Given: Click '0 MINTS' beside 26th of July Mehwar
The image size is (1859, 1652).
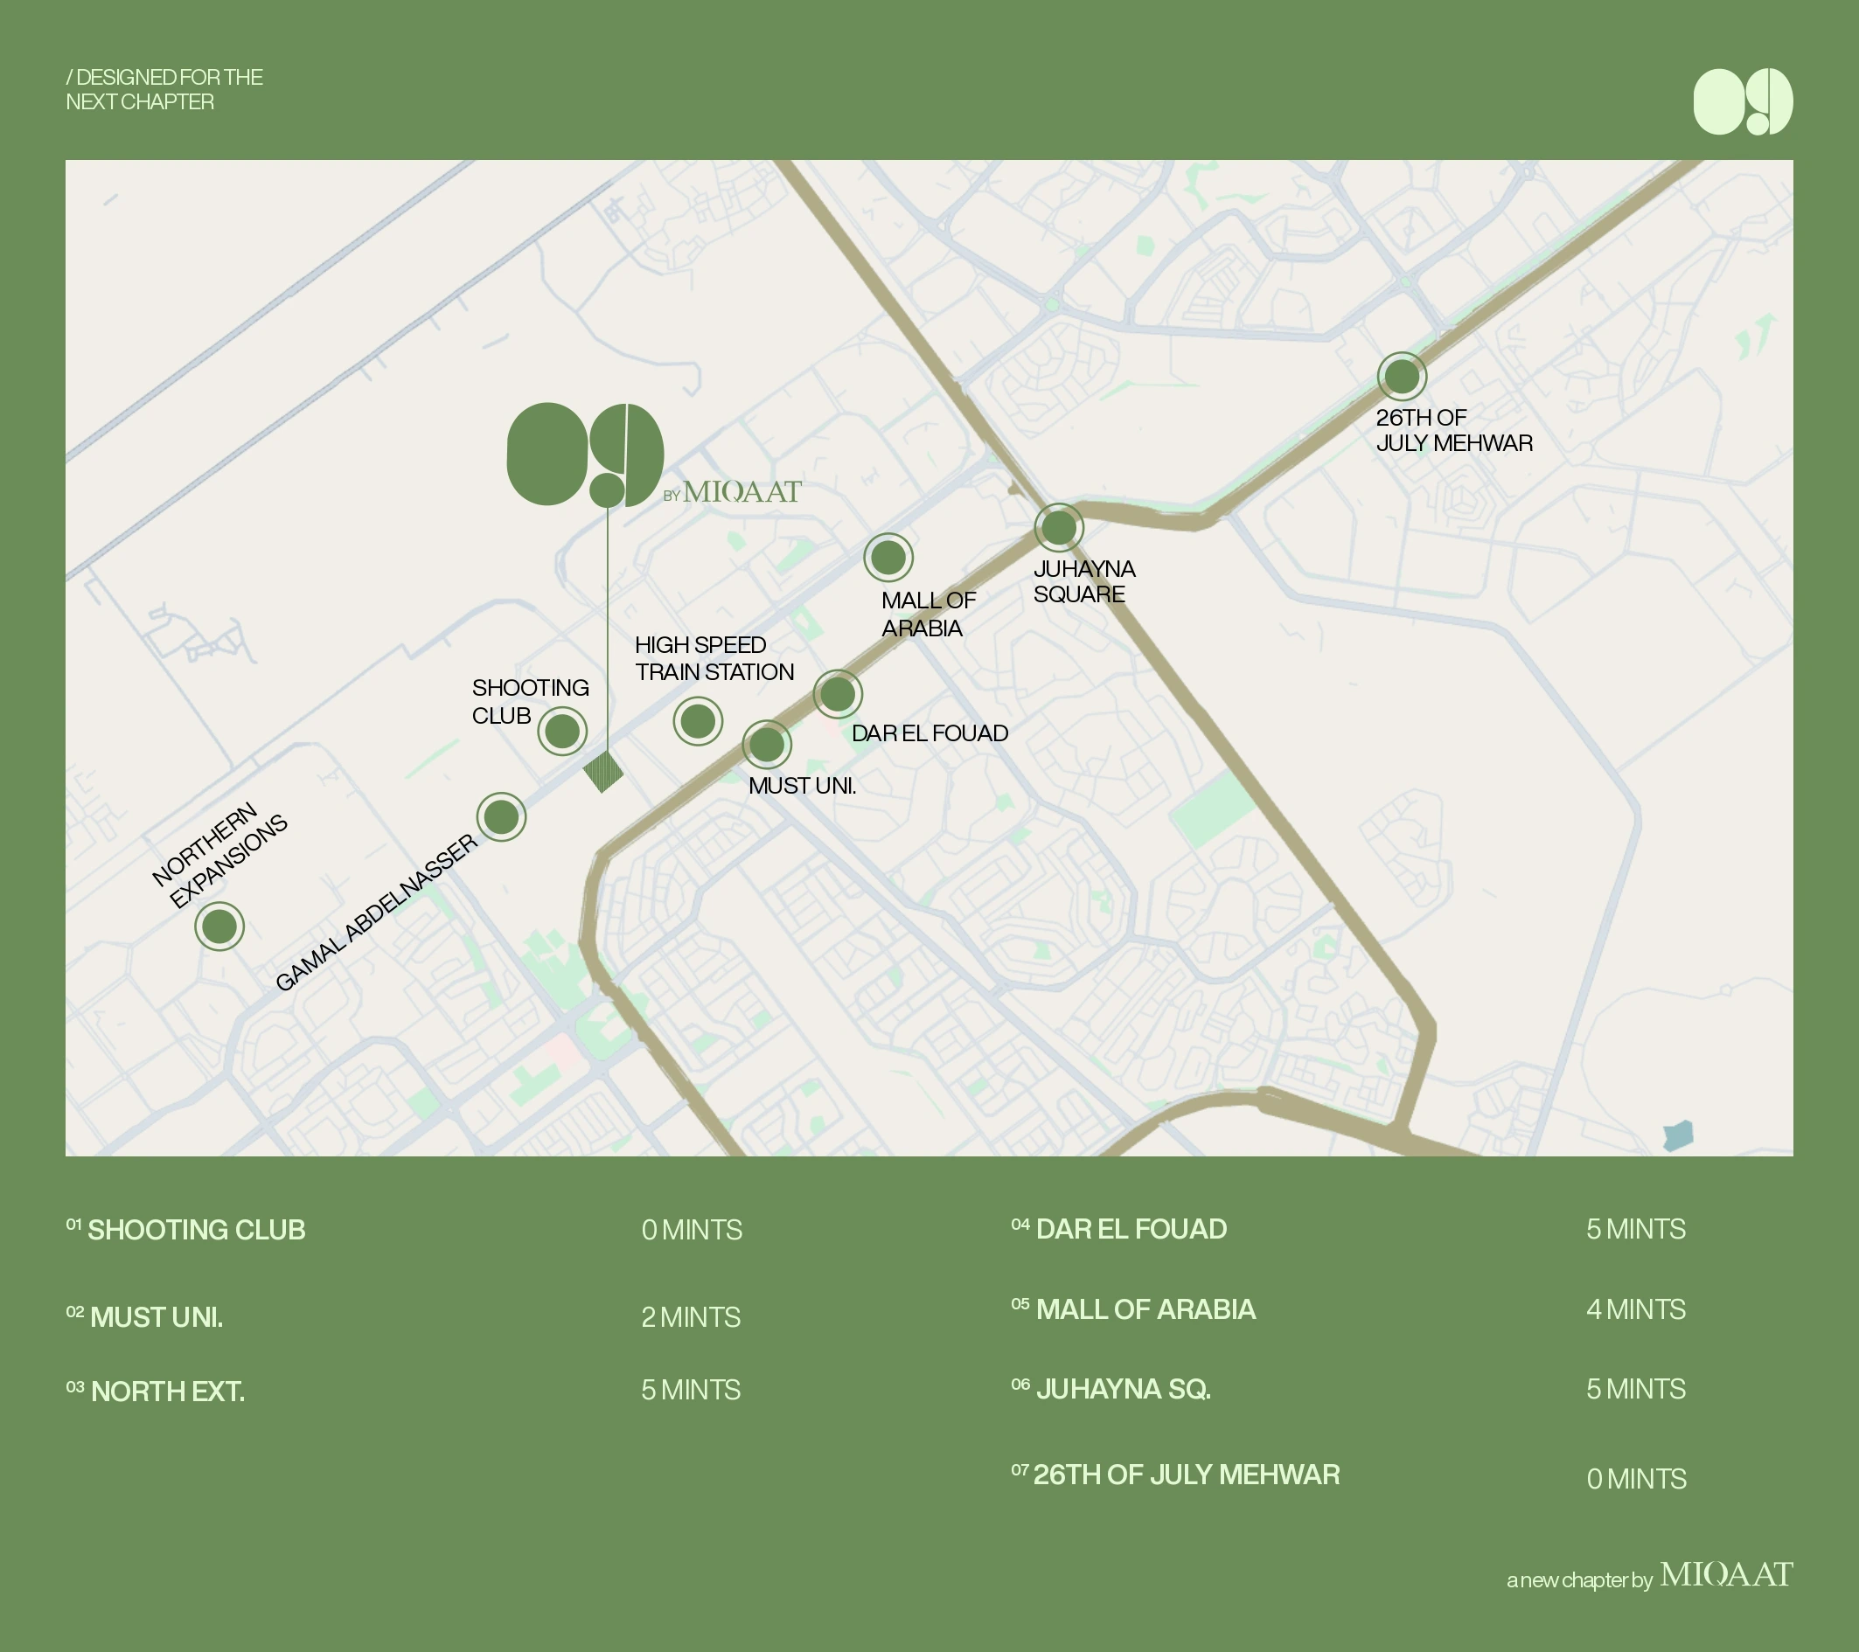Looking at the screenshot, I should (x=1636, y=1478).
